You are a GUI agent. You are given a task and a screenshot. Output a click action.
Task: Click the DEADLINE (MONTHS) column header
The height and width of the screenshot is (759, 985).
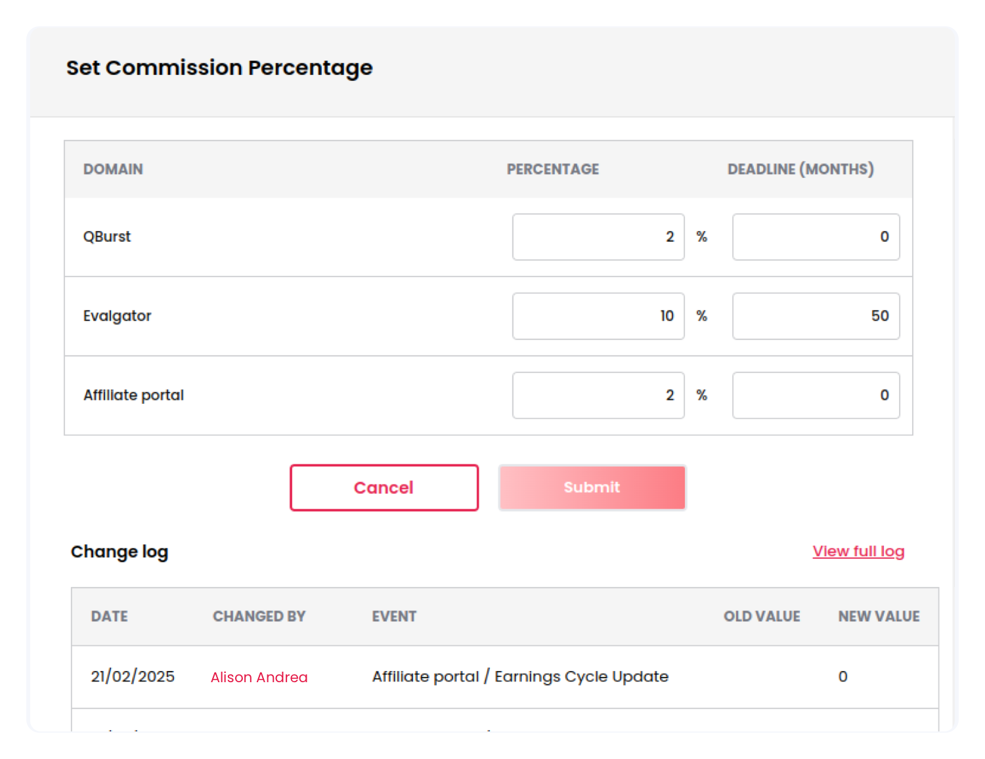(800, 169)
